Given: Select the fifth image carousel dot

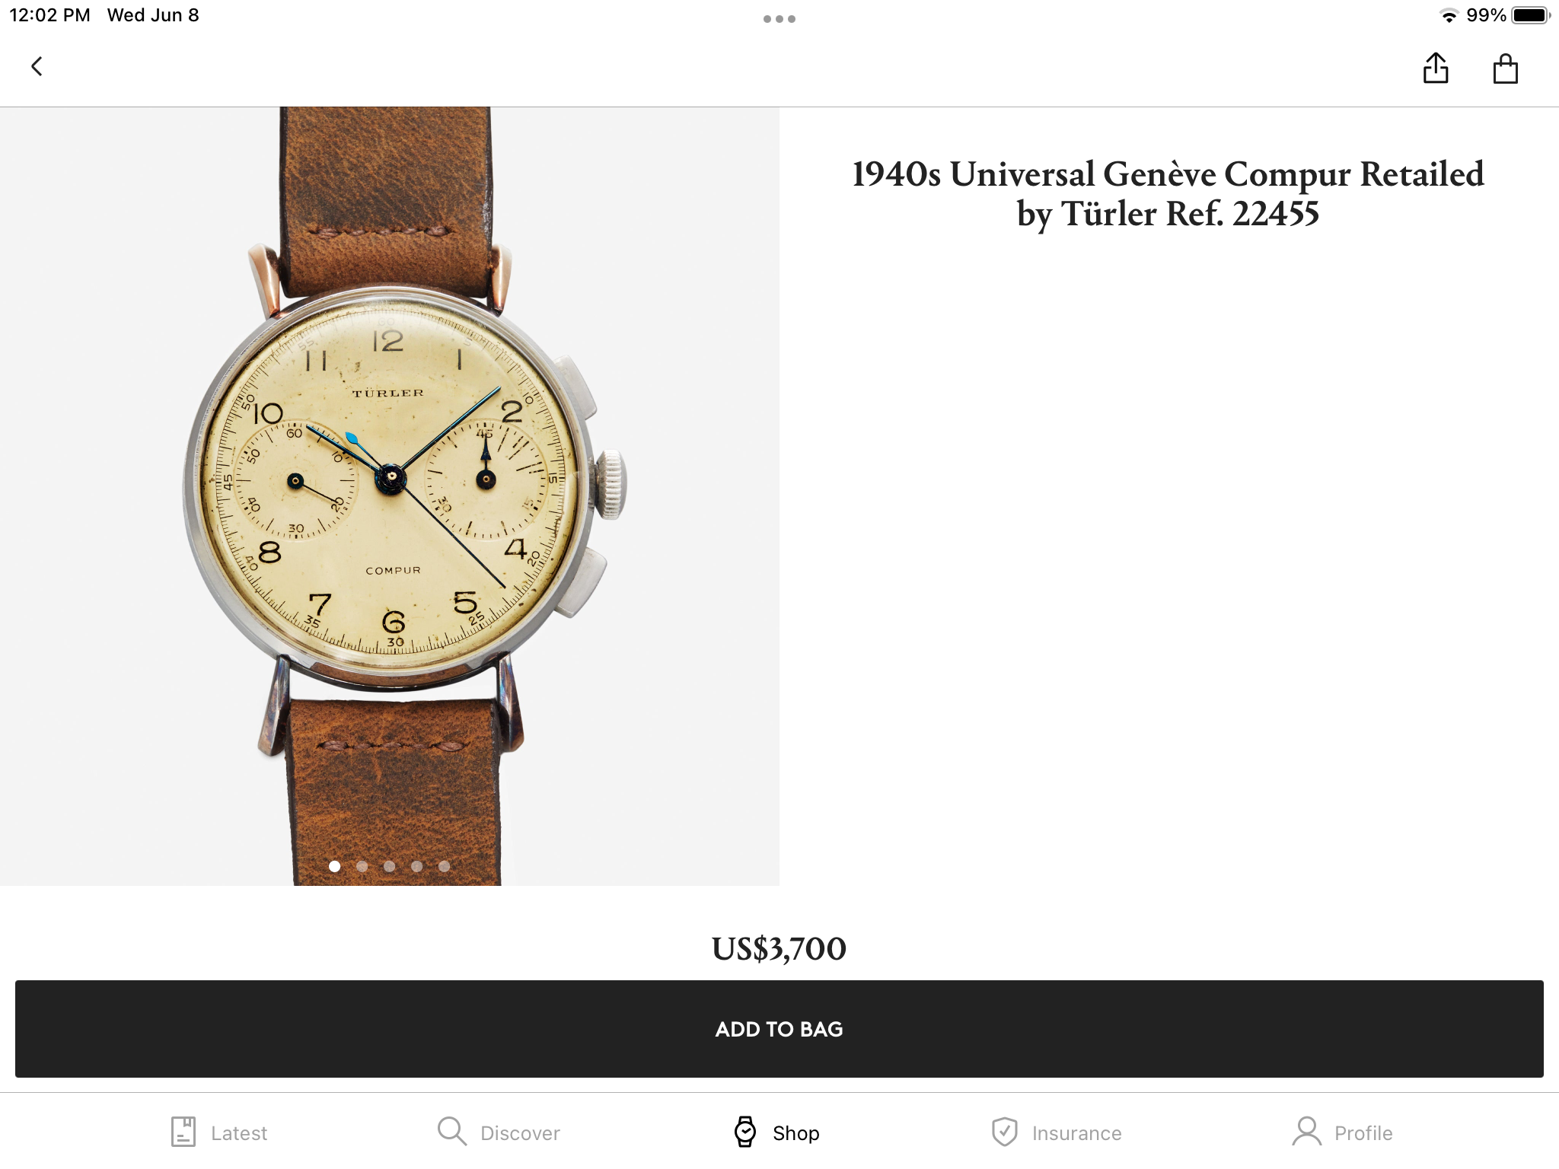Looking at the screenshot, I should [x=444, y=866].
